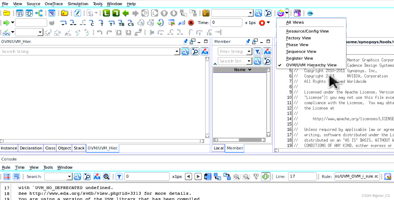This screenshot has height=200, width=394.
Task: Expand the Filter String combo box
Action: pos(249,51)
